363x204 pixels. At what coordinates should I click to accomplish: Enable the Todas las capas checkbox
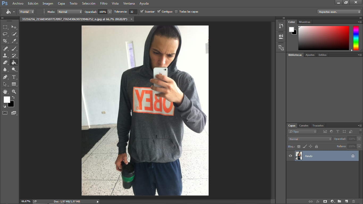176,12
